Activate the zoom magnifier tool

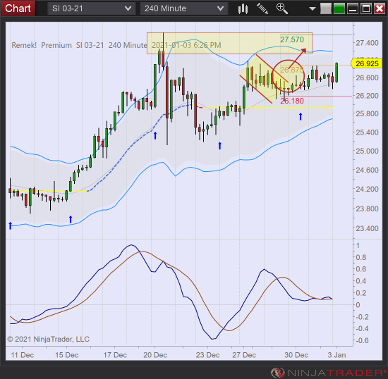tap(282, 8)
